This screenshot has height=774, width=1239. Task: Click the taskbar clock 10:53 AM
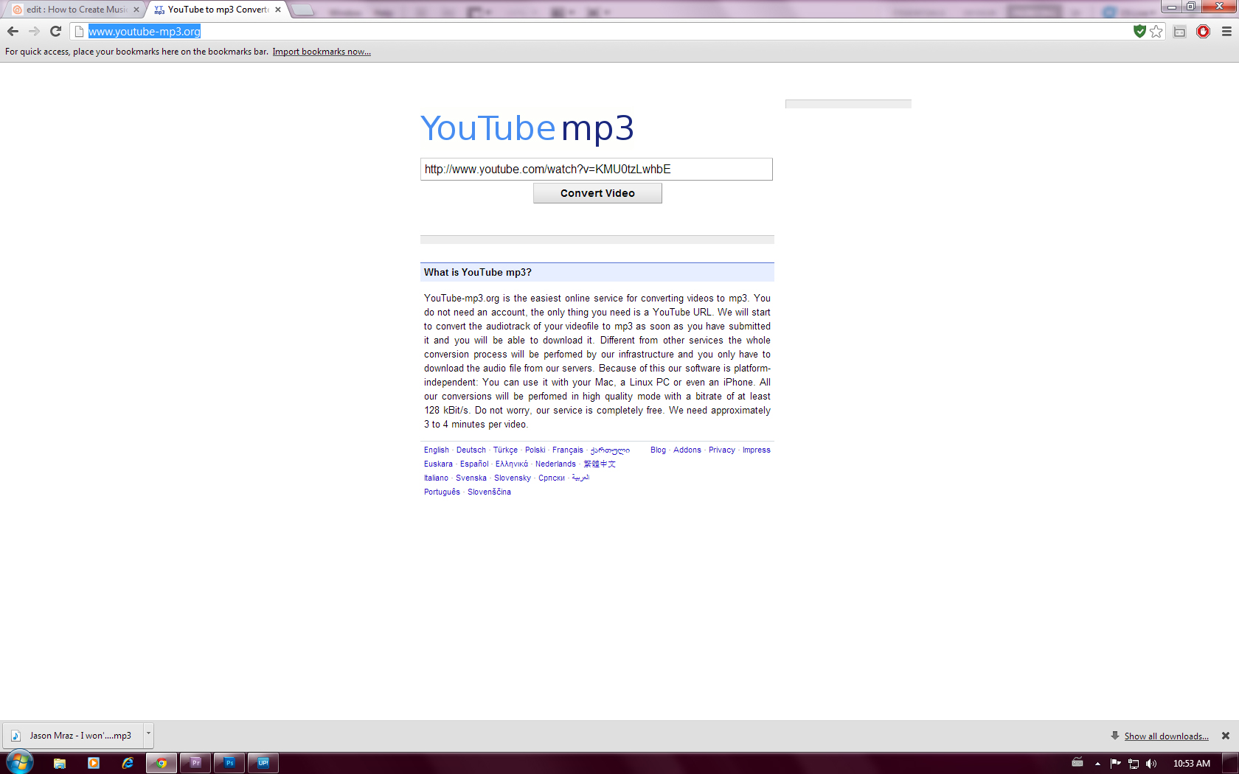1192,764
